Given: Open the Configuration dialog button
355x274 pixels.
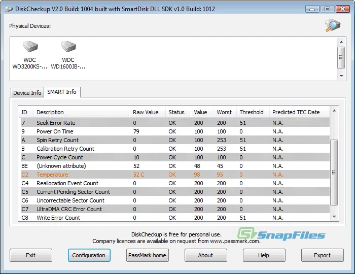Looking at the screenshot, I should point(89,255).
